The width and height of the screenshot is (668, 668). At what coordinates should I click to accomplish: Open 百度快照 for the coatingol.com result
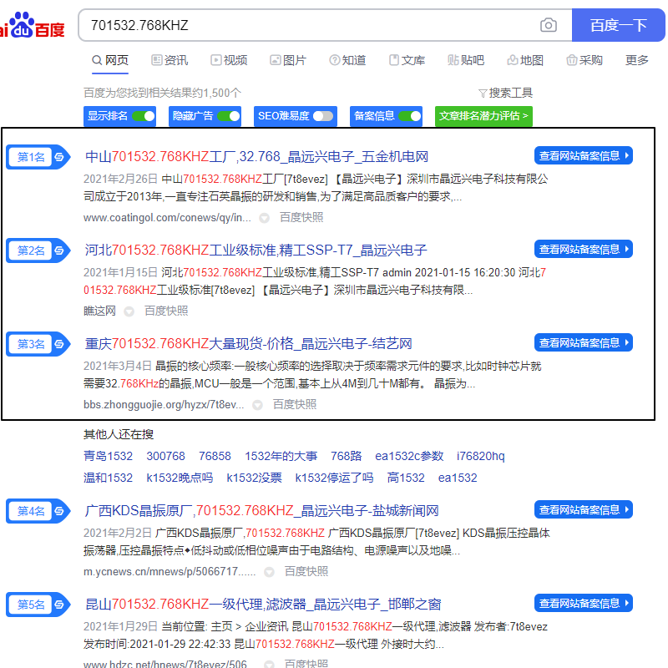pyautogui.click(x=301, y=217)
